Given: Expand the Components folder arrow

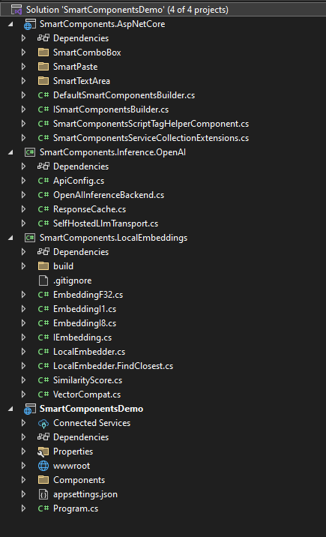Looking at the screenshot, I should (23, 480).
